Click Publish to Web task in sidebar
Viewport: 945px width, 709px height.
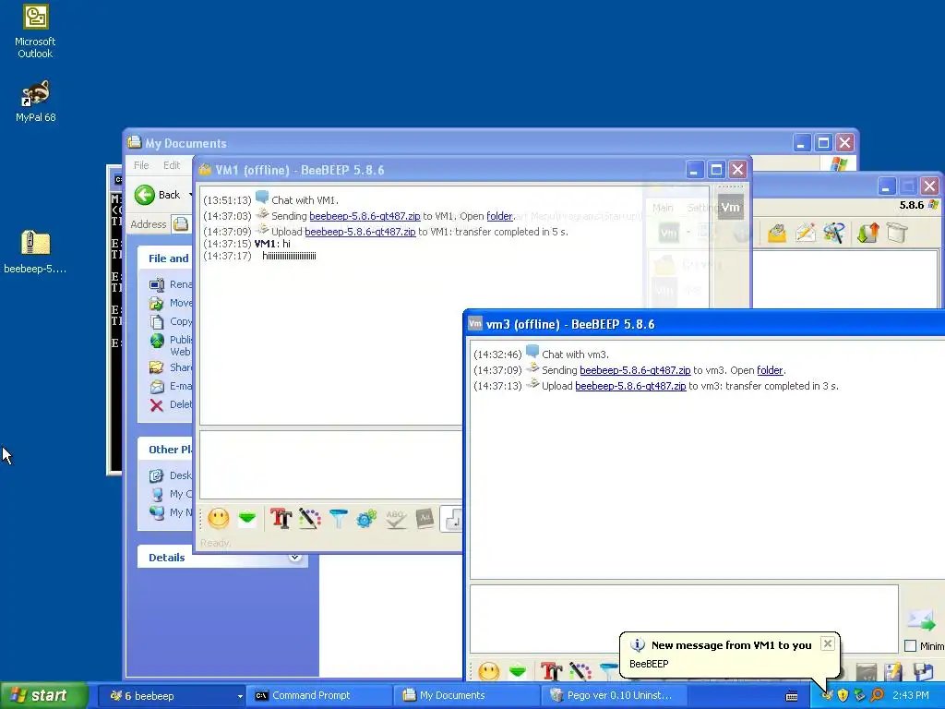172,345
